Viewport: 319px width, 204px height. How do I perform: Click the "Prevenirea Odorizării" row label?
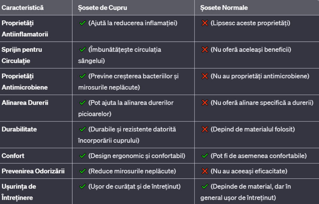pyautogui.click(x=33, y=171)
